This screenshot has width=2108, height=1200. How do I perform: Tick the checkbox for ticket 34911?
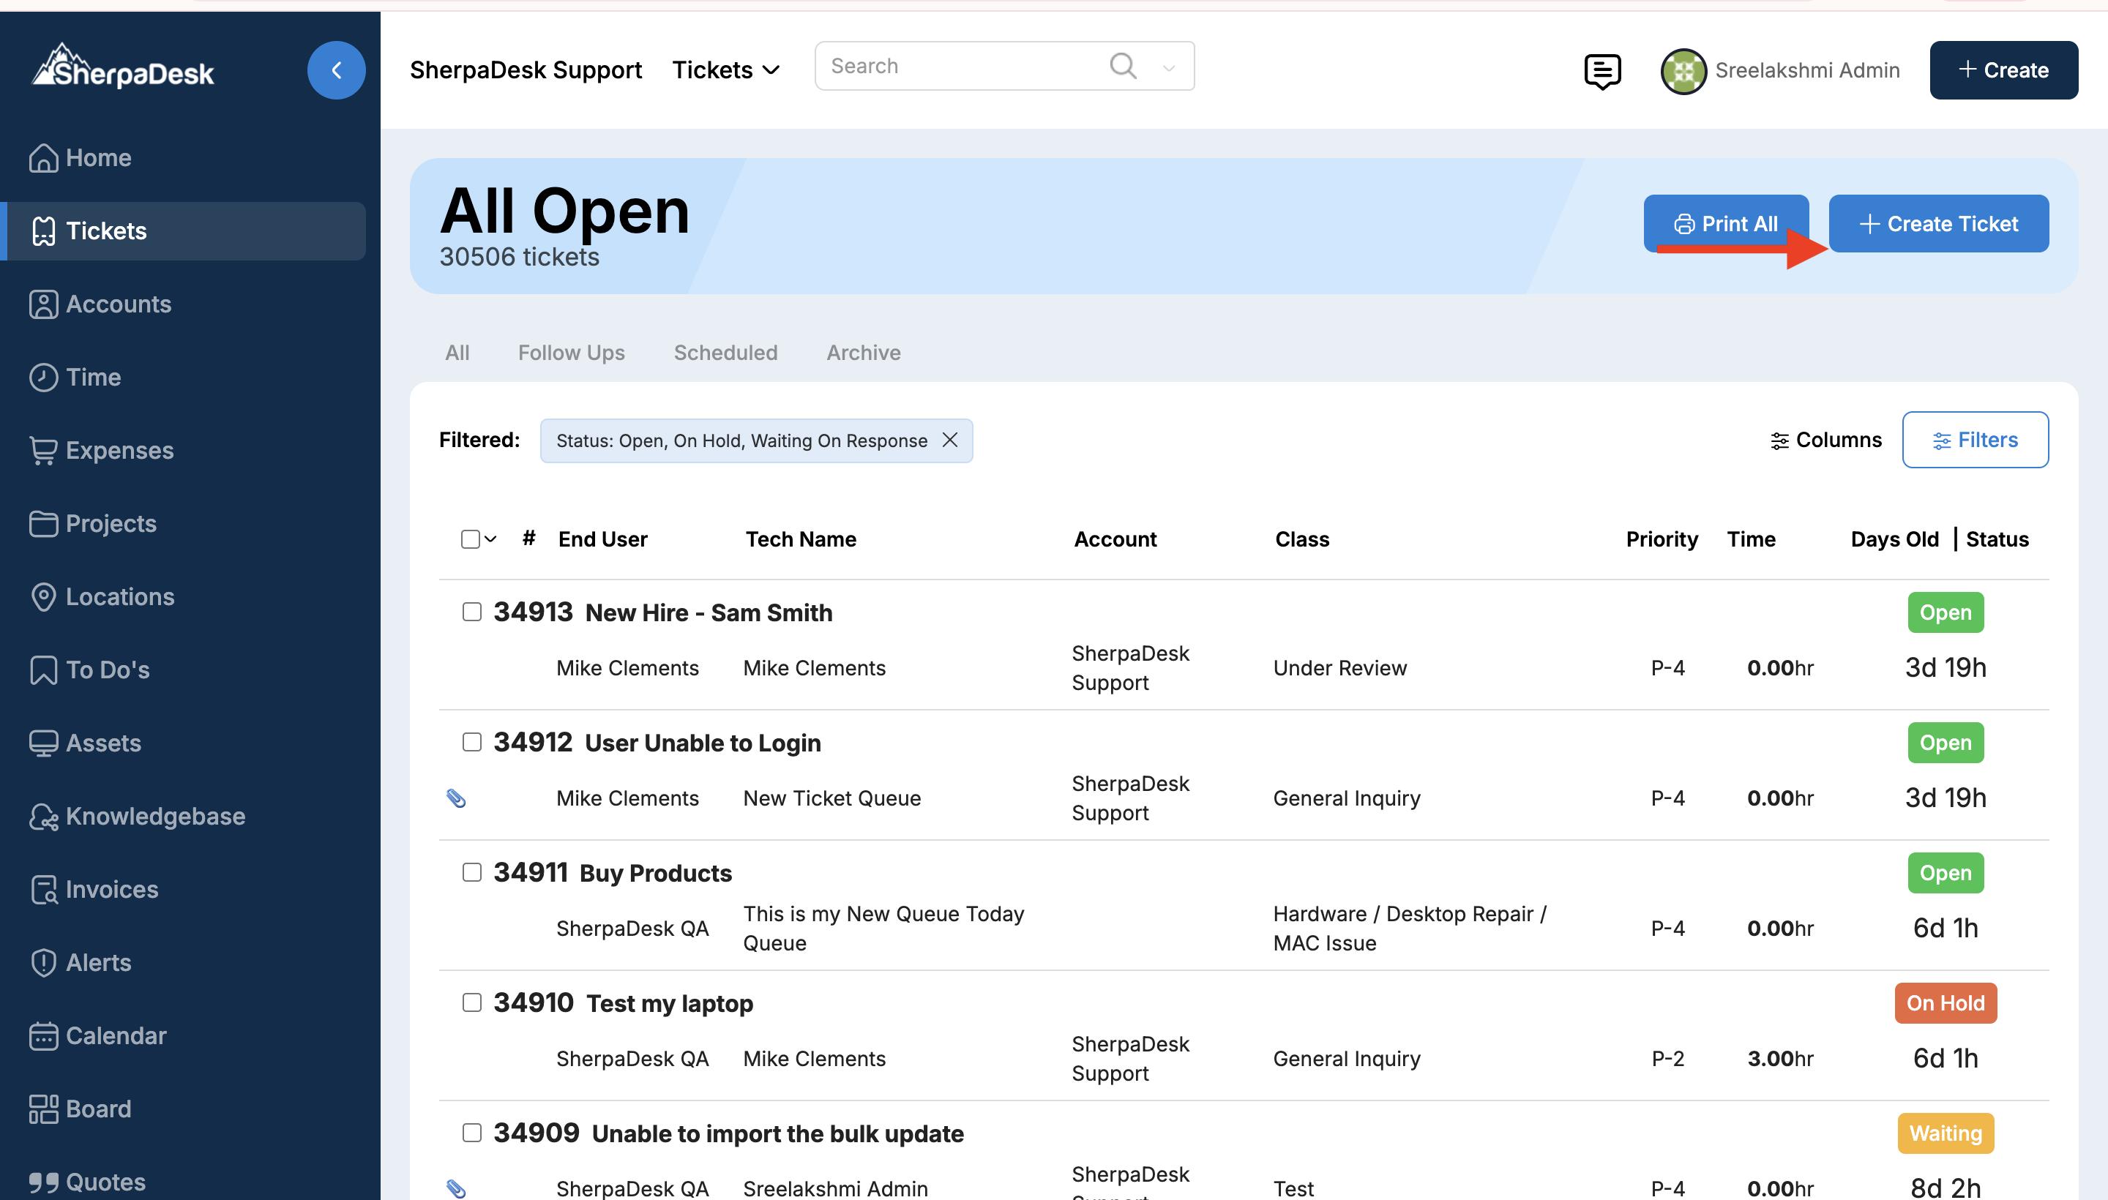(x=471, y=872)
